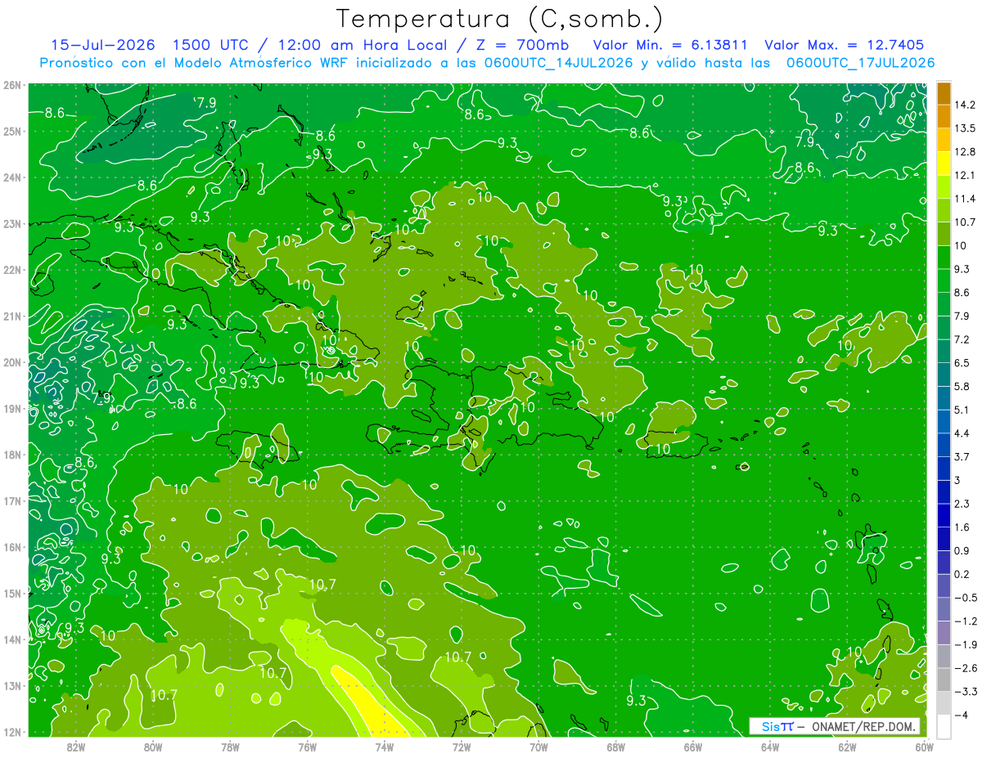
Task: Click the "26N" latitude axis label
Action: [12, 85]
